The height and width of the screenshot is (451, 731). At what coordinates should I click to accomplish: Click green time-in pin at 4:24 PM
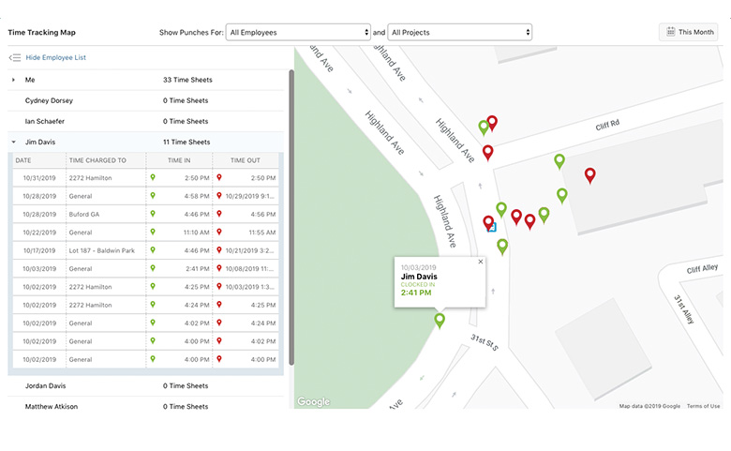(153, 305)
